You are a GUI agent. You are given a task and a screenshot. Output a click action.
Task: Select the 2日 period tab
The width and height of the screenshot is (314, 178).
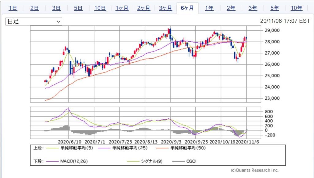click(x=35, y=8)
